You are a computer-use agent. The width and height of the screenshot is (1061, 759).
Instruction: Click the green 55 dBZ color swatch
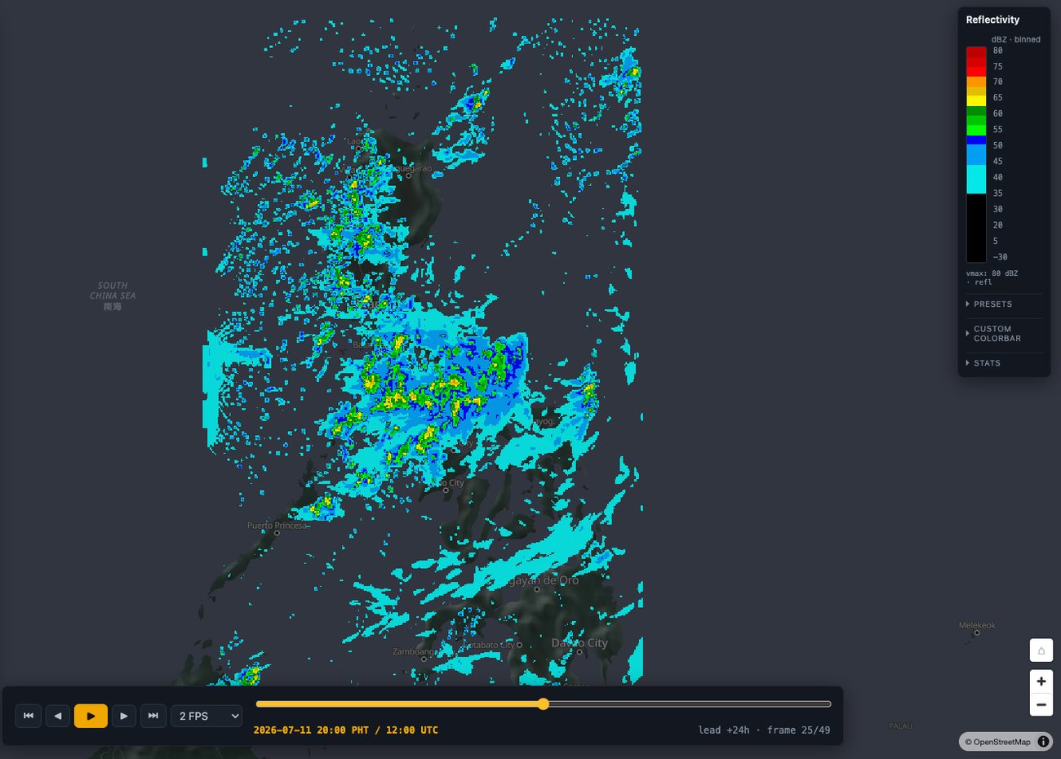tap(976, 130)
